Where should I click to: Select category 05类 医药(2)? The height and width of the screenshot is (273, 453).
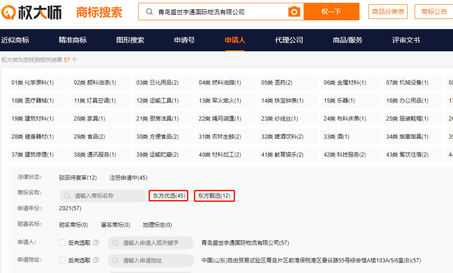(x=288, y=82)
